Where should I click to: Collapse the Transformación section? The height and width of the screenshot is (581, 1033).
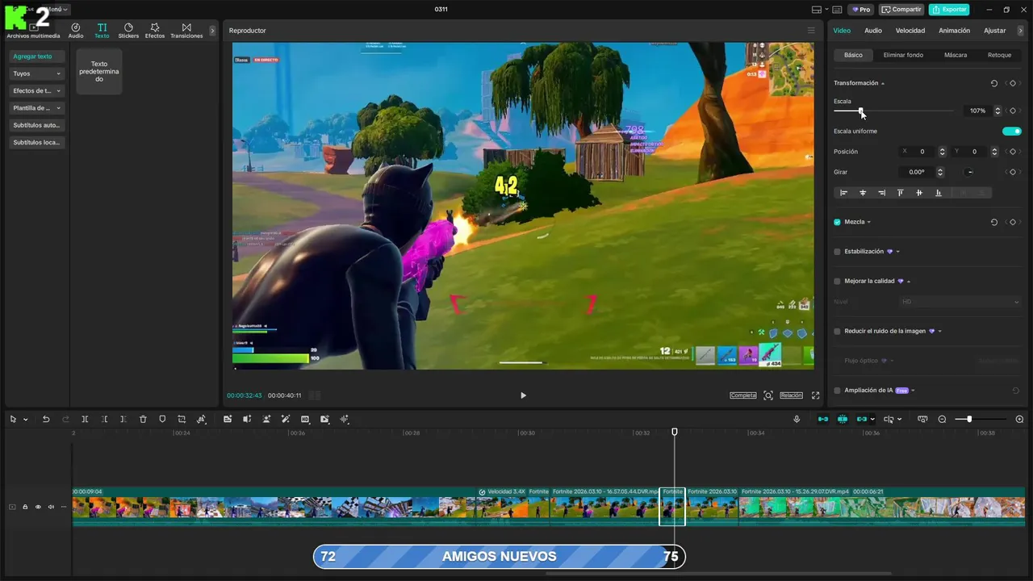[883, 83]
